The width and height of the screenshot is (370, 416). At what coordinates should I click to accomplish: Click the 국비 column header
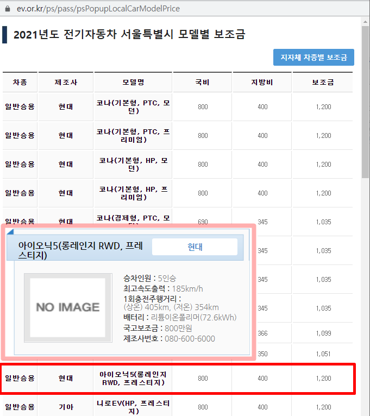pos(203,82)
